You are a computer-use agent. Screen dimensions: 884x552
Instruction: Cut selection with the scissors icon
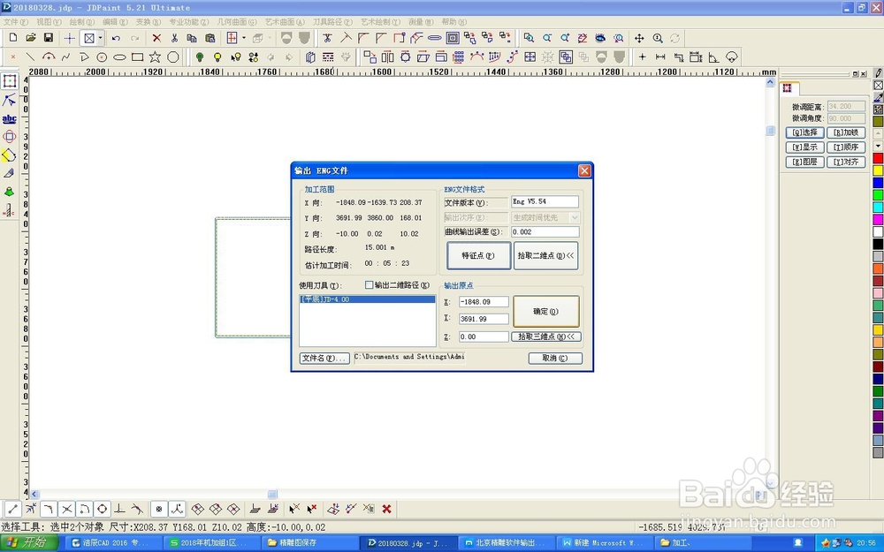click(174, 38)
